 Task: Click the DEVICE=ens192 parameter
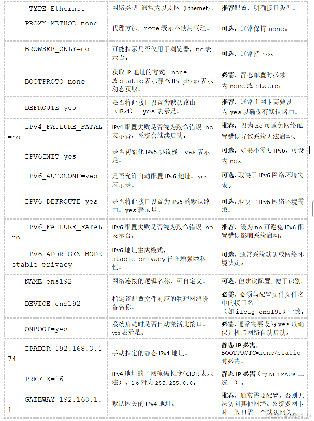tap(53, 304)
